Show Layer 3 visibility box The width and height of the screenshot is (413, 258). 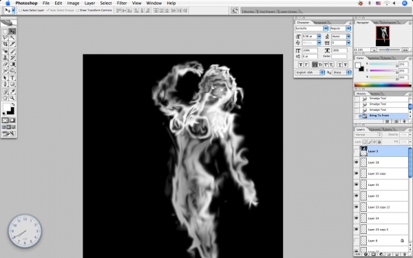tap(357, 151)
